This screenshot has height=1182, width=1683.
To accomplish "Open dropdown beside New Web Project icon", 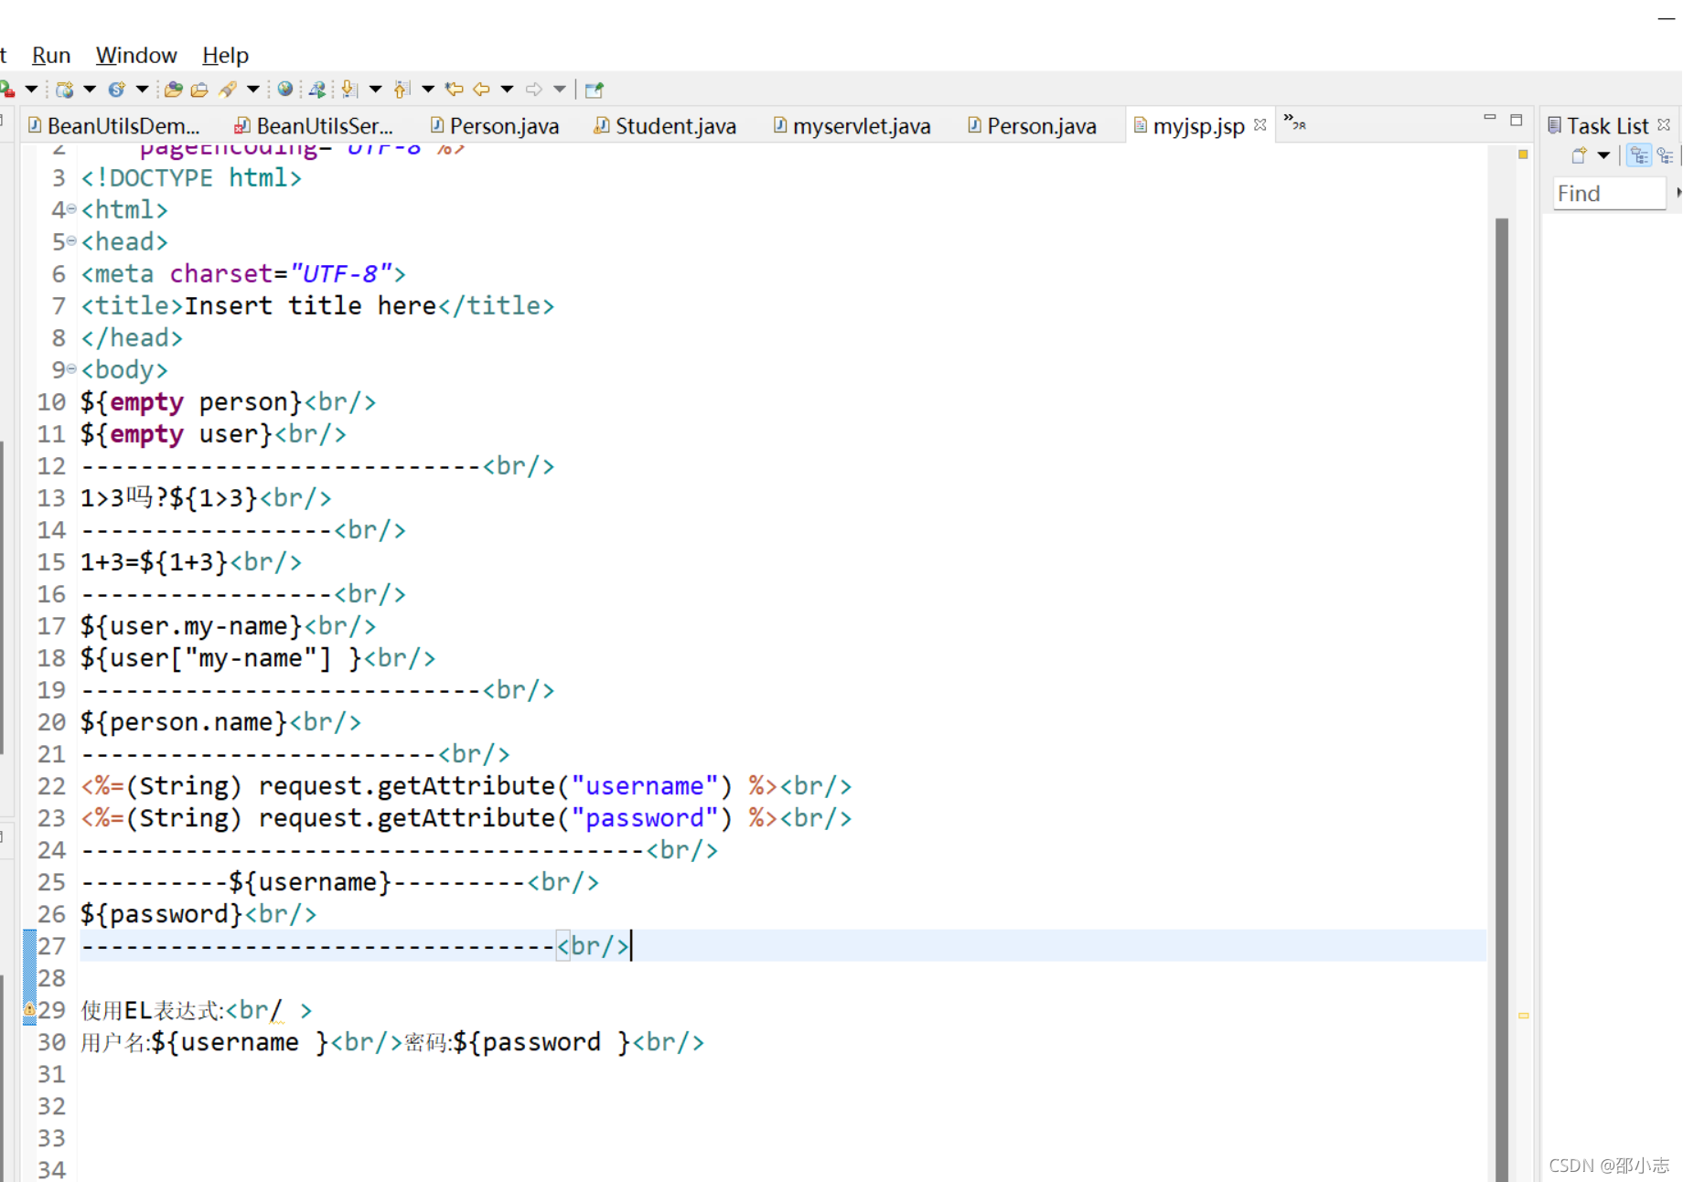I will (x=90, y=90).
